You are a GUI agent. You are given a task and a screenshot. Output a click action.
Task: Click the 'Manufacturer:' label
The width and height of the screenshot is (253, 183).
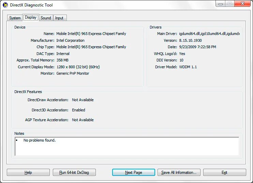(x=43, y=40)
